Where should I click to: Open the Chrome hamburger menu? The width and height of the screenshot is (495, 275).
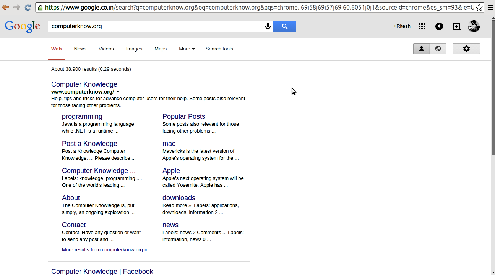coord(490,7)
